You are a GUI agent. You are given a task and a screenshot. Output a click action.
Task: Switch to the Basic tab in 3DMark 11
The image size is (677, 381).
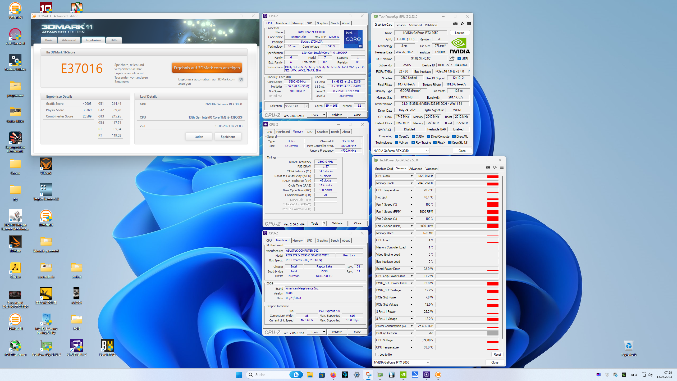pos(49,40)
